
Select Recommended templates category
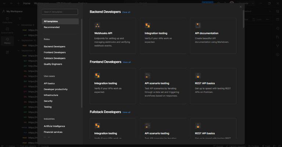point(51,27)
